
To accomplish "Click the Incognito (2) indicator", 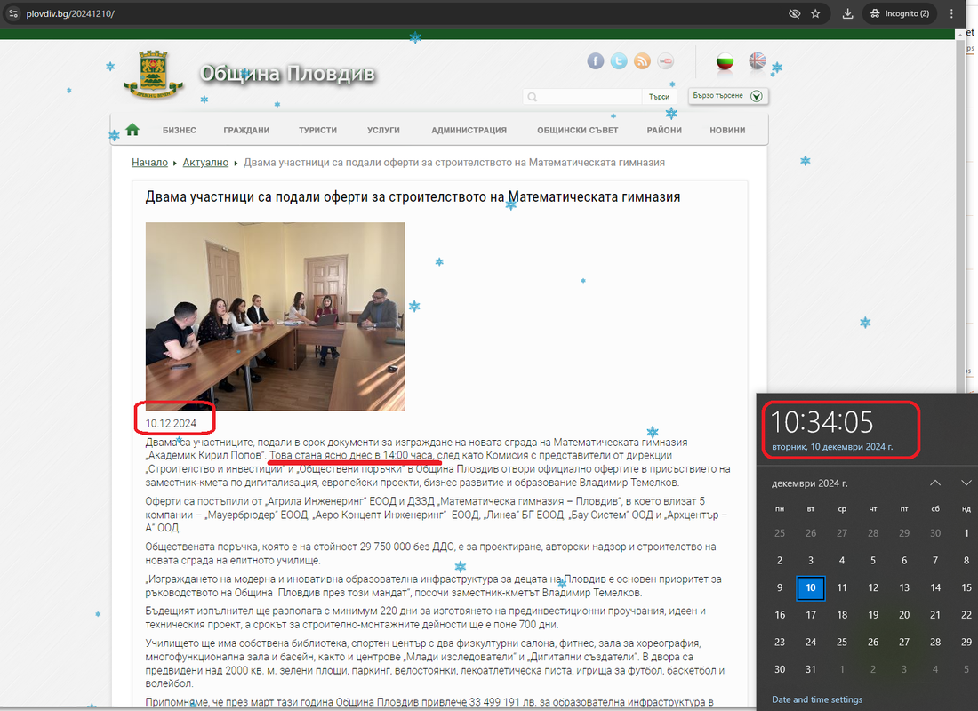I will click(900, 13).
